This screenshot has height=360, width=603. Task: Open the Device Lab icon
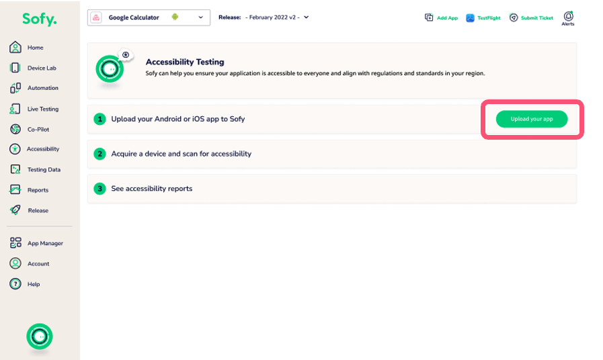[15, 68]
